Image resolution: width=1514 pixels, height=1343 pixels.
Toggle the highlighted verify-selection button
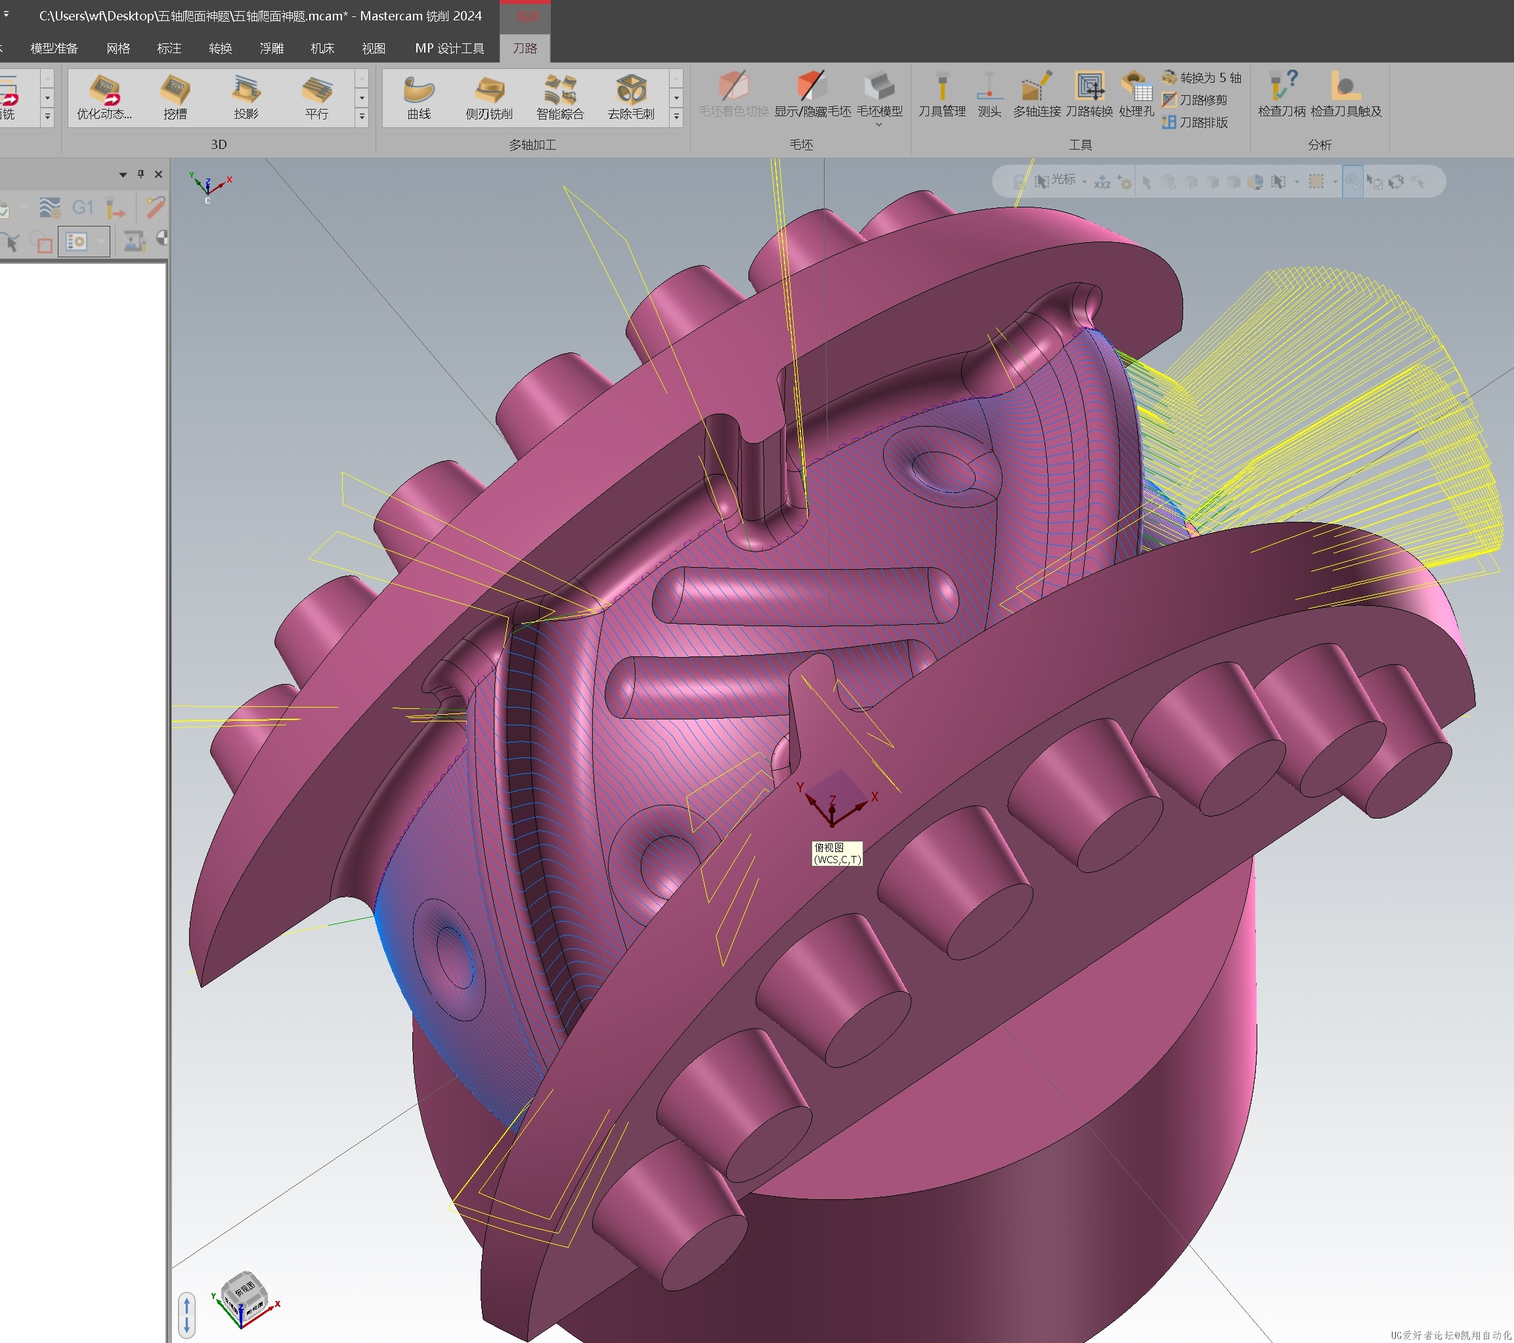click(x=1352, y=181)
